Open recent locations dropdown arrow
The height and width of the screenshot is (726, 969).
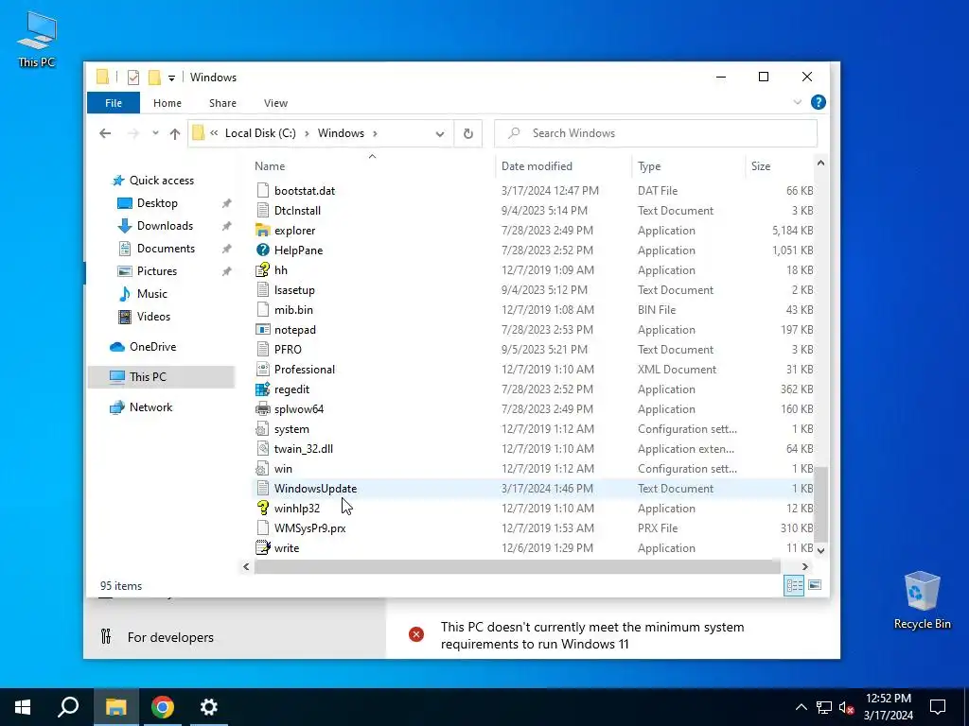[x=155, y=133]
